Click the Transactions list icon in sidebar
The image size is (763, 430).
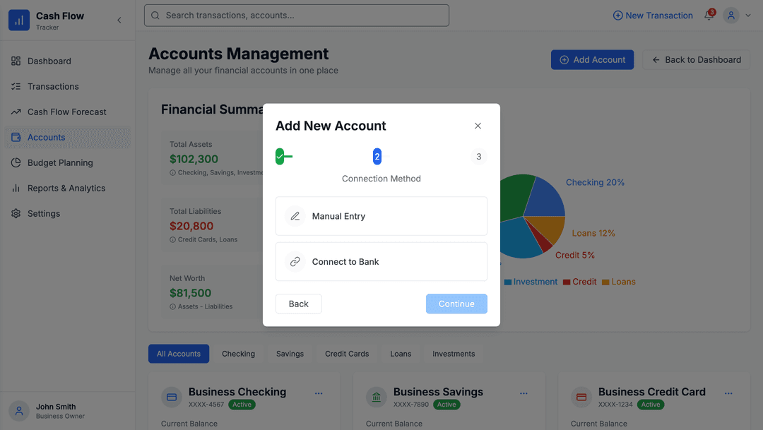(16, 86)
